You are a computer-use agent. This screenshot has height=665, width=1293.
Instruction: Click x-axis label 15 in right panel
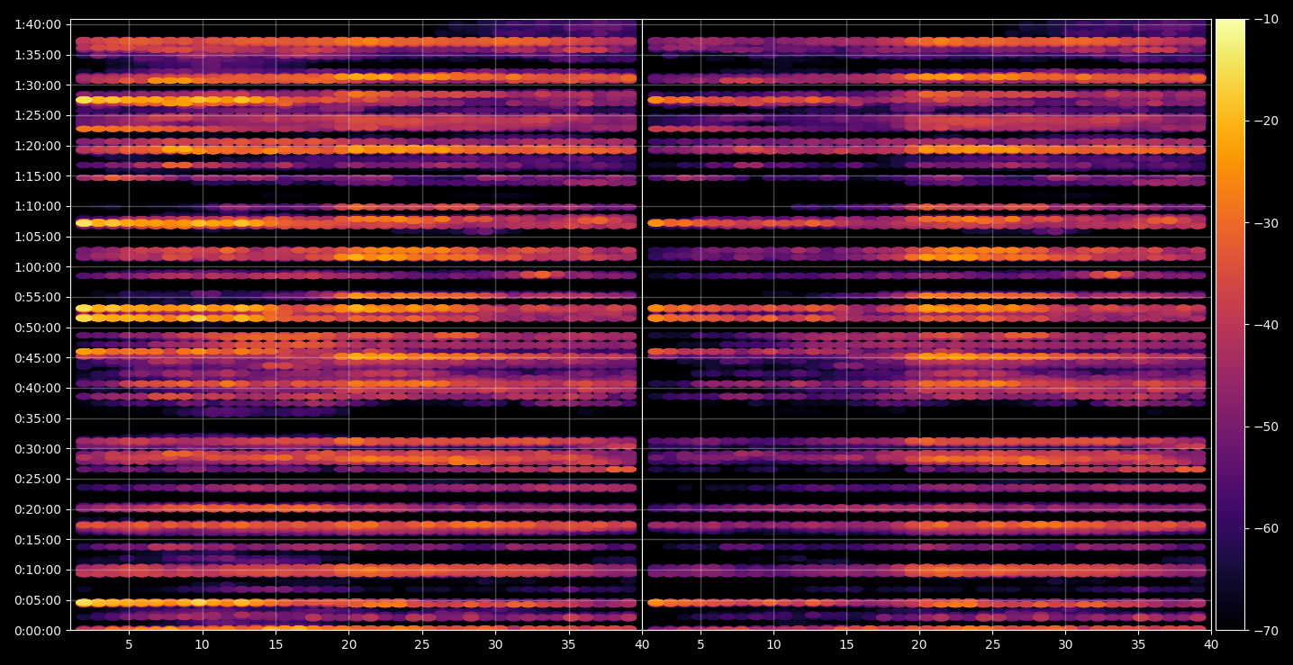(x=845, y=645)
